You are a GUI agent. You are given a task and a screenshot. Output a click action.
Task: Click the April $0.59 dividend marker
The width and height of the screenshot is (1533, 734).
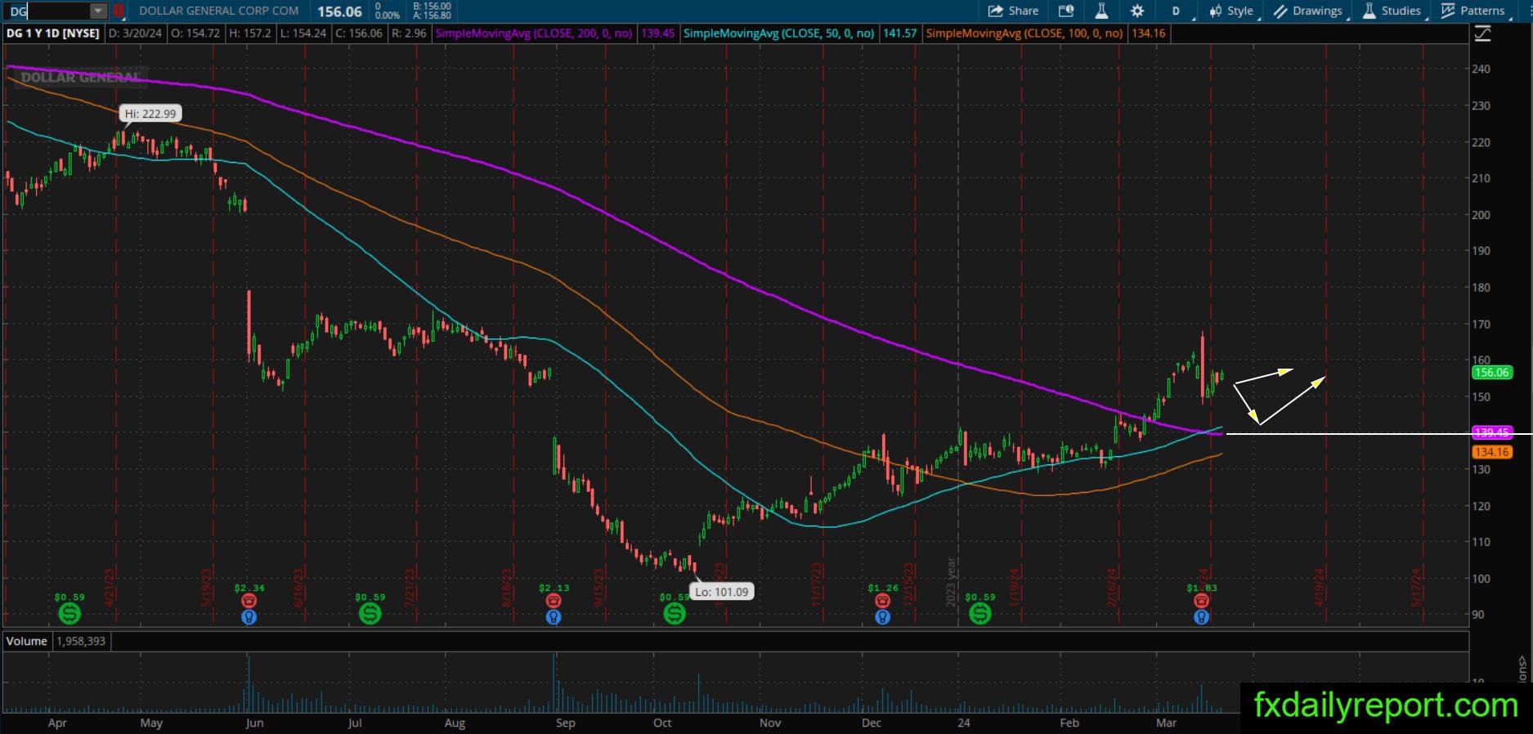pos(69,613)
